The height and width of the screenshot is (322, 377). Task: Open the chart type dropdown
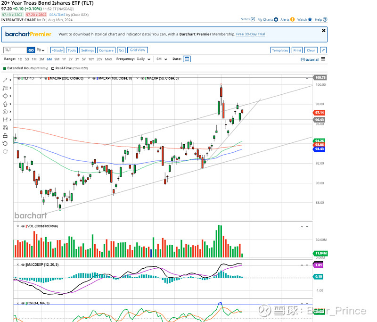tap(41, 50)
